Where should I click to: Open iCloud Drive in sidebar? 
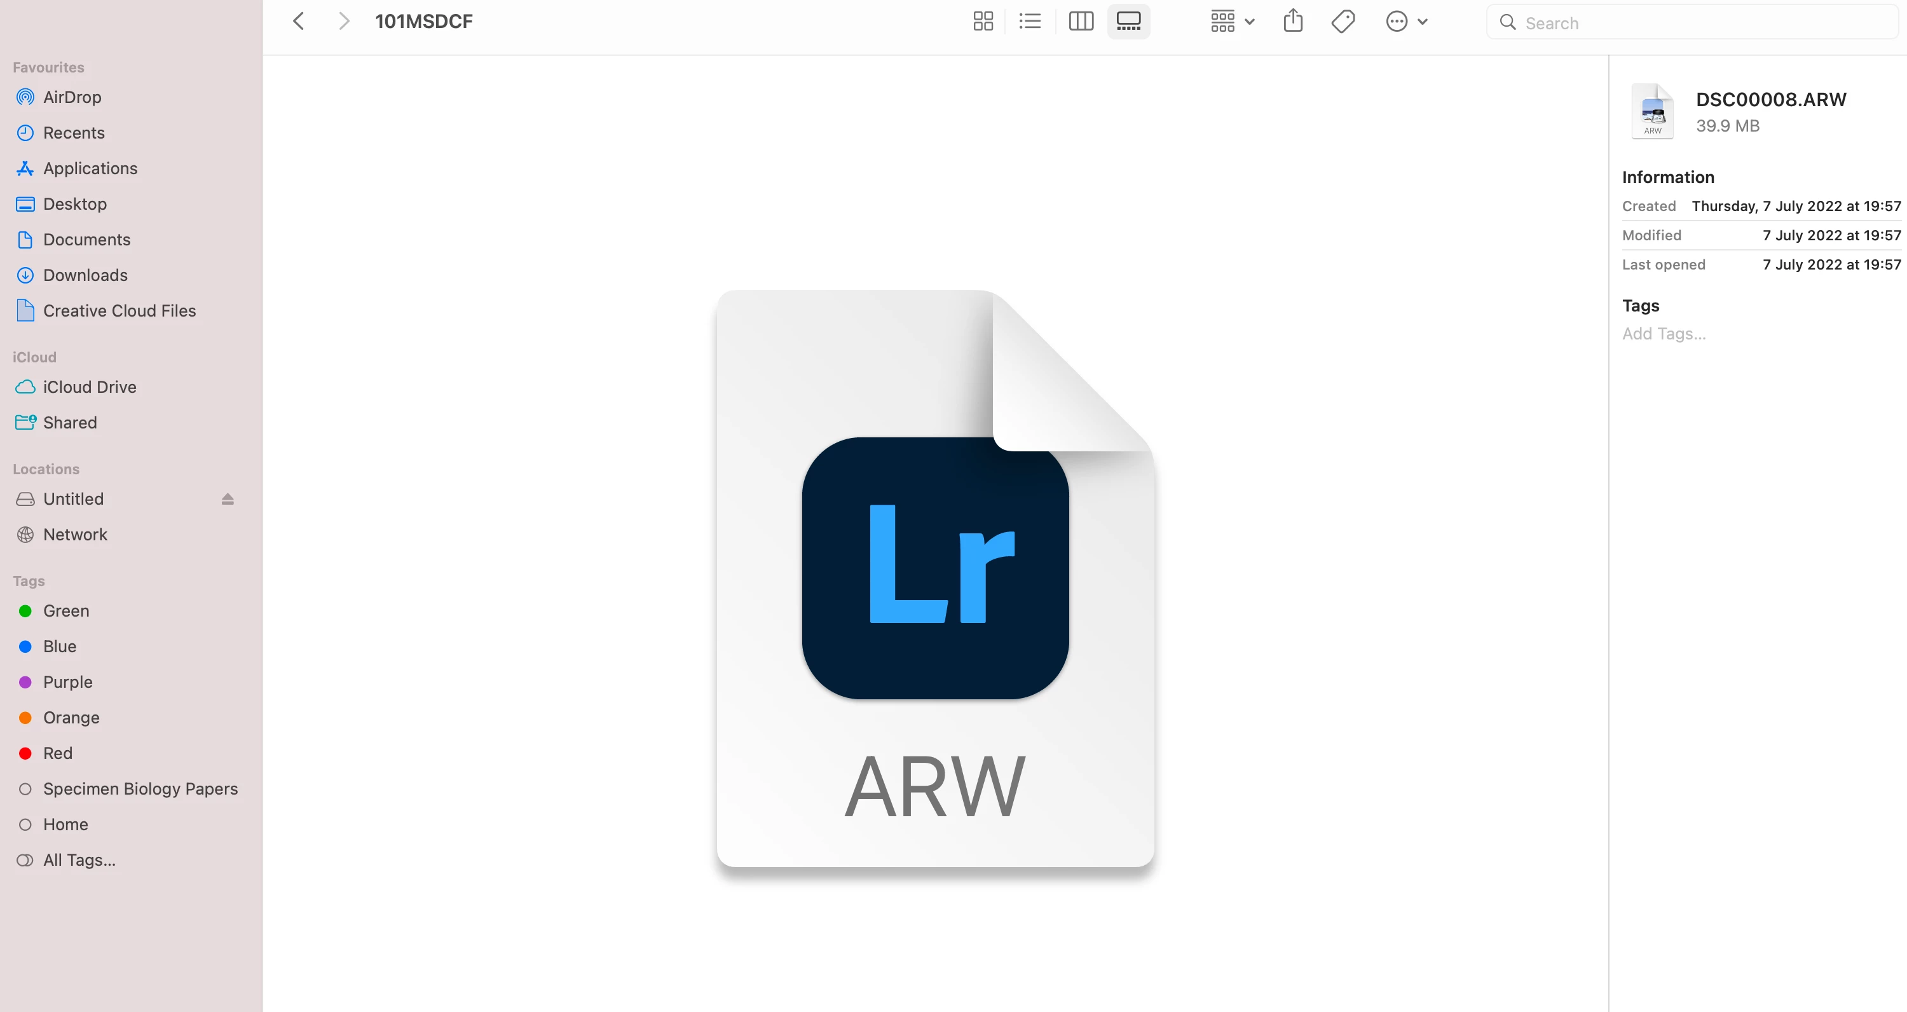90,387
